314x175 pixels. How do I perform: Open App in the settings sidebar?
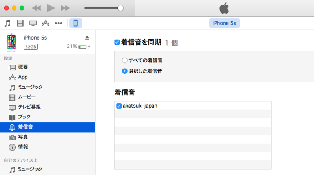(x=47, y=77)
